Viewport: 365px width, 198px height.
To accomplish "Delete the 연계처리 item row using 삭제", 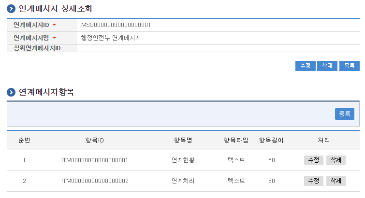I will [x=336, y=181].
